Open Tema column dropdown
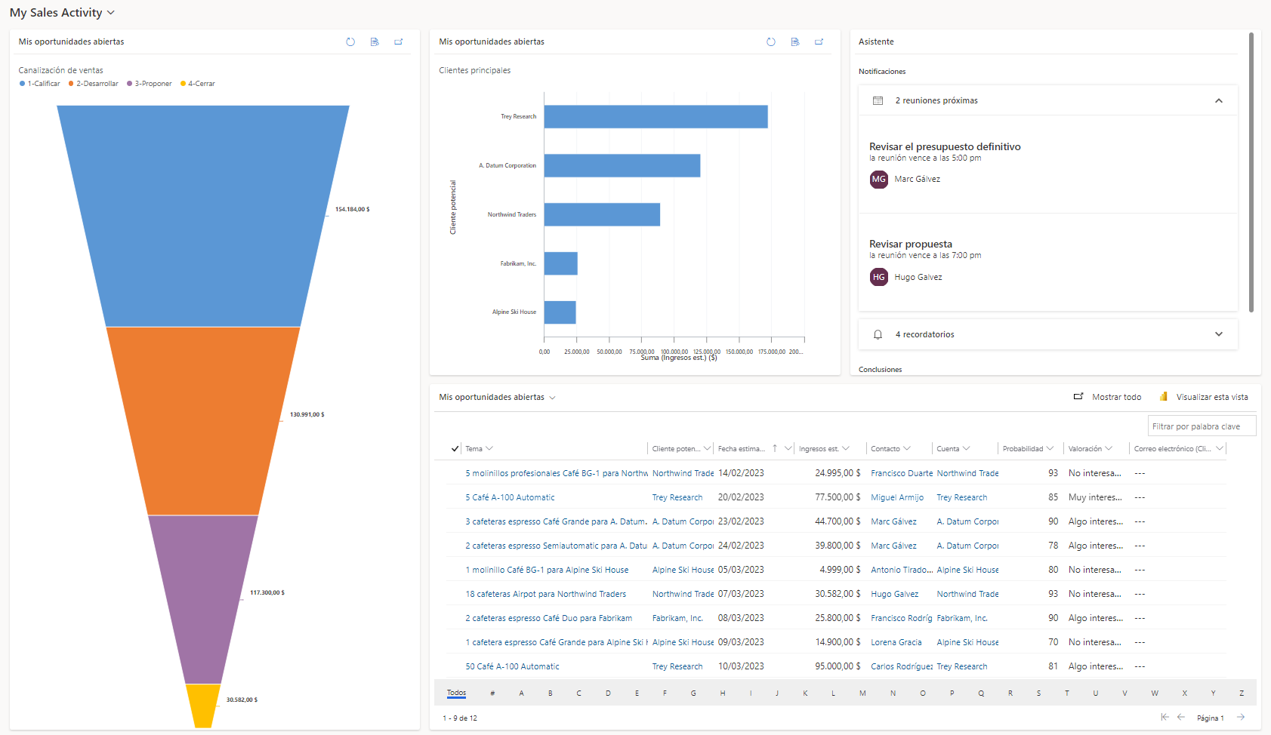1271x735 pixels. click(489, 448)
